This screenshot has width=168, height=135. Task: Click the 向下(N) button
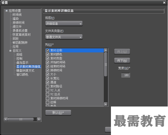(122, 61)
